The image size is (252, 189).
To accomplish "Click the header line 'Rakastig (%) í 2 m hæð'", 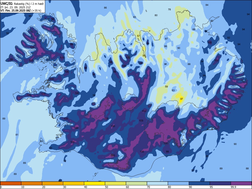I will [29, 4].
